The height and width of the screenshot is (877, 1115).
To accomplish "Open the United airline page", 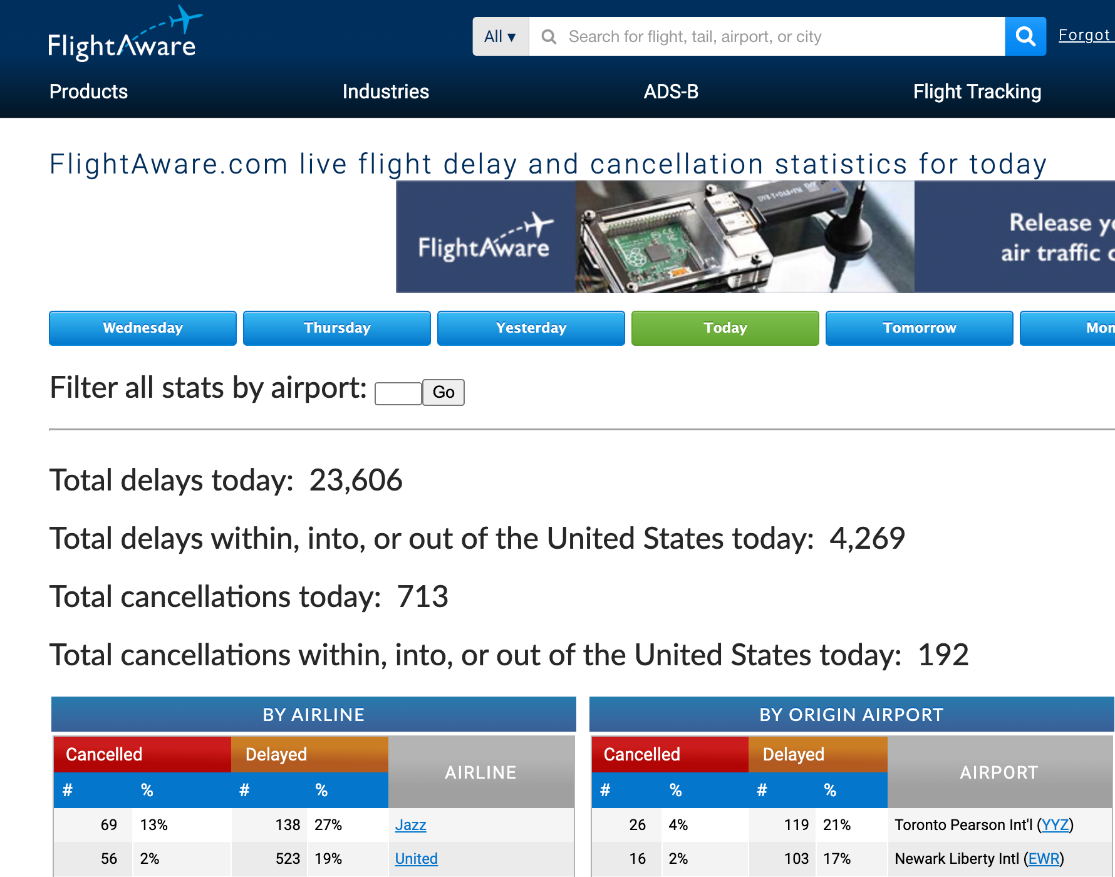I will point(415,859).
